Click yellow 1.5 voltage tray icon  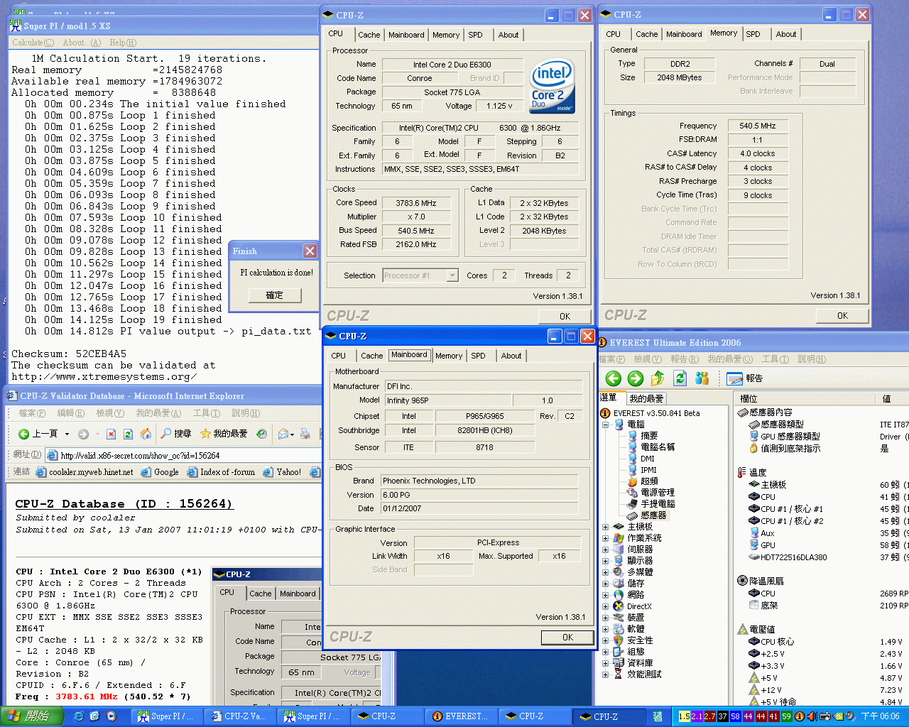tap(684, 716)
